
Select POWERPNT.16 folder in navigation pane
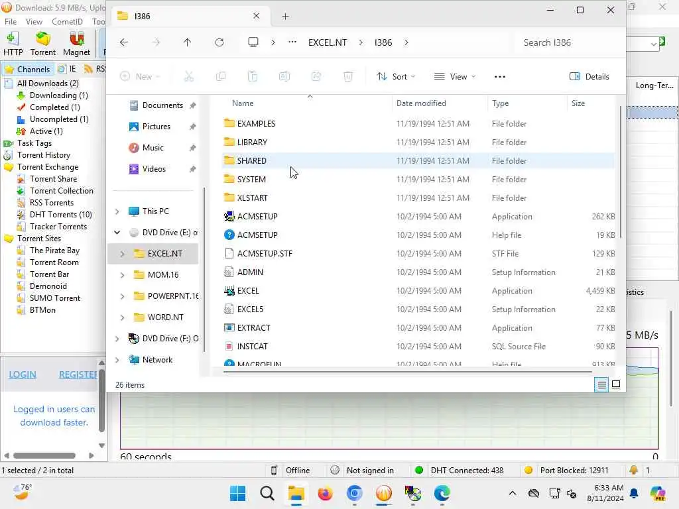(172, 296)
